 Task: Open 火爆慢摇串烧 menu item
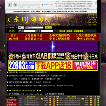click(34, 35)
